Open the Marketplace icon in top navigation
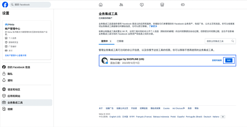Viewport: 247px width, 127px height. [162, 5]
